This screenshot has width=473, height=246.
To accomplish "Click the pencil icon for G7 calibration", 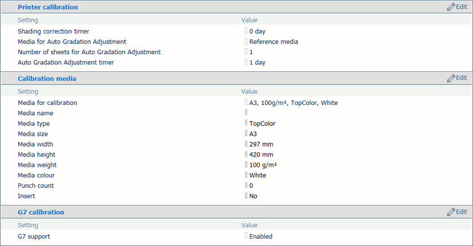I will coord(451,212).
